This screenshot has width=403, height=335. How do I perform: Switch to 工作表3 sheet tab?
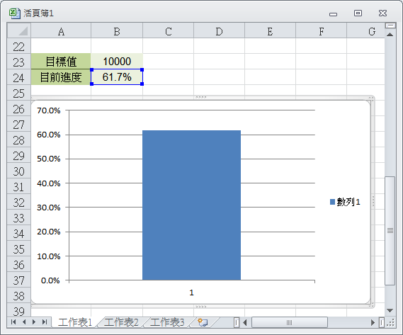tap(167, 322)
